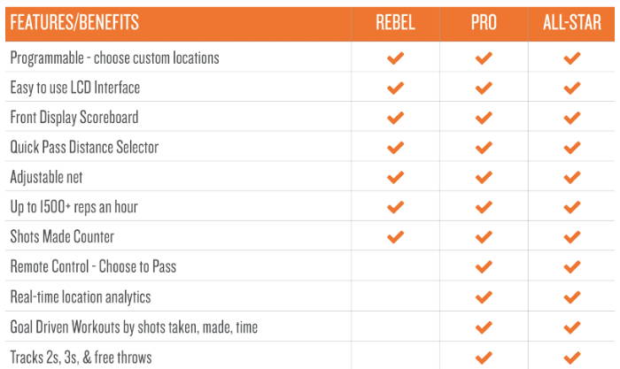Click the empty Rebel cell for Remote Control
The image size is (620, 369).
click(395, 266)
